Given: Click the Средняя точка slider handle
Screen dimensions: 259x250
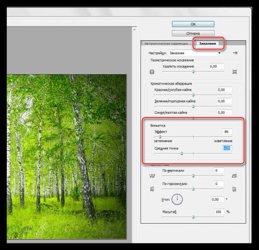Looking at the screenshot, I should coord(182,153).
